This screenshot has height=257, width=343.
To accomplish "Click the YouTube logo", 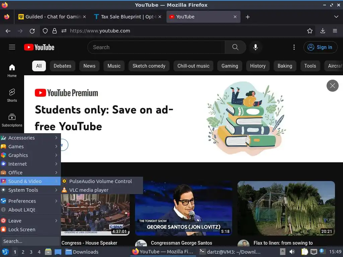I will 39,47.
